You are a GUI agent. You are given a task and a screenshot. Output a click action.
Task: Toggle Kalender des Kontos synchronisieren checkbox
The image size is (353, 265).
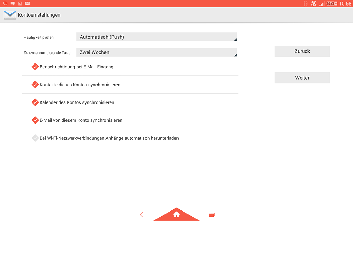coord(35,102)
